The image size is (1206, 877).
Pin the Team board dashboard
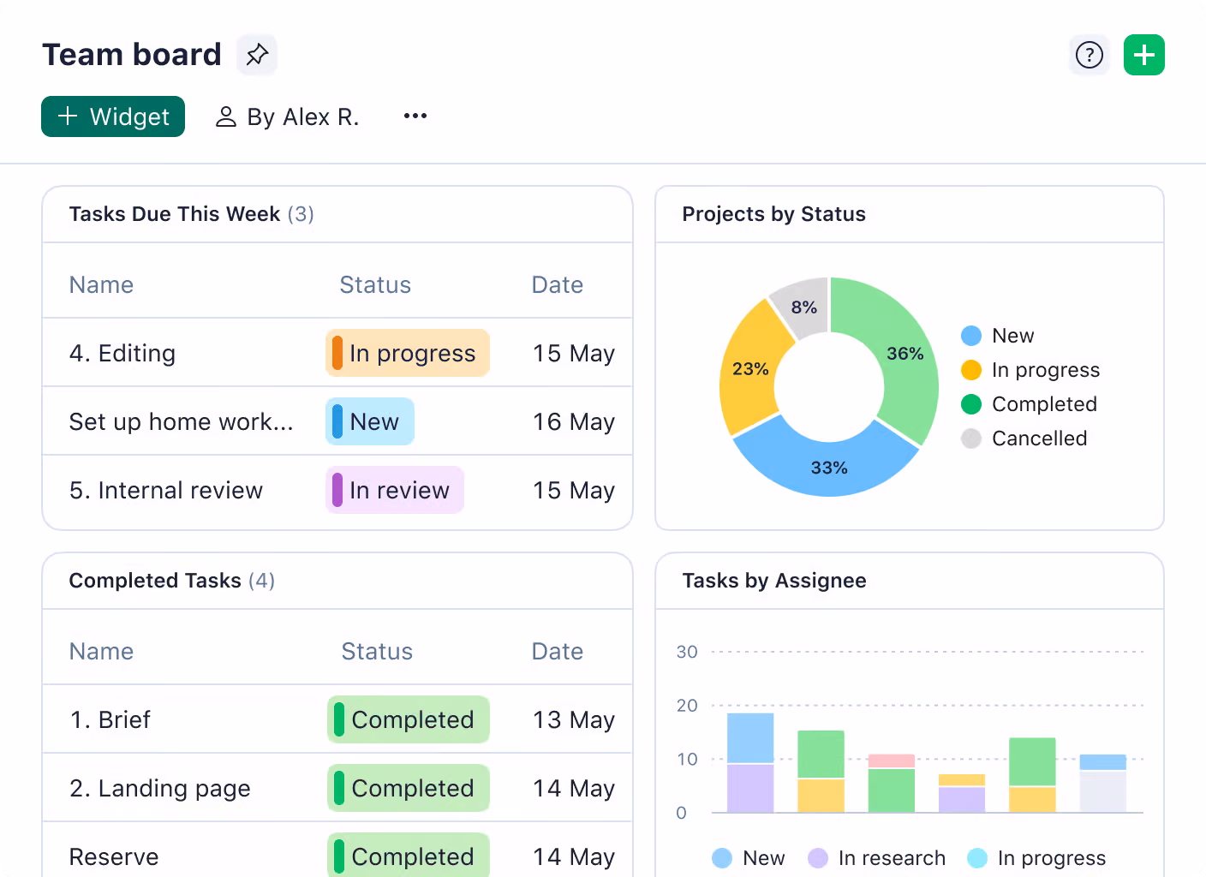click(257, 55)
